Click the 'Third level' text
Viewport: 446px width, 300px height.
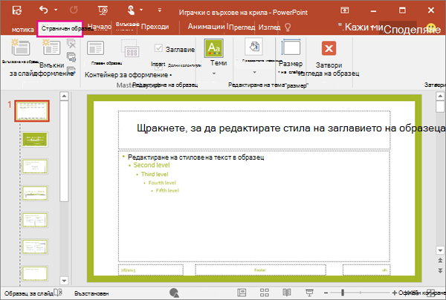(x=155, y=175)
